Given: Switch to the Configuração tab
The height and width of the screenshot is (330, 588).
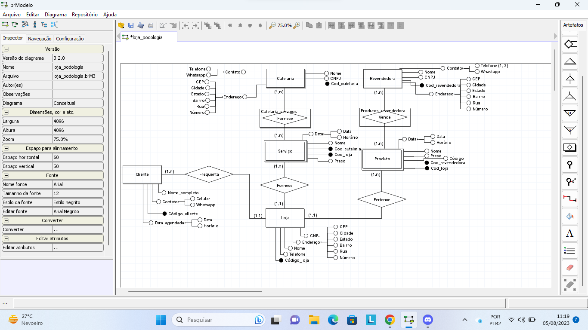Looking at the screenshot, I should 70,39.
